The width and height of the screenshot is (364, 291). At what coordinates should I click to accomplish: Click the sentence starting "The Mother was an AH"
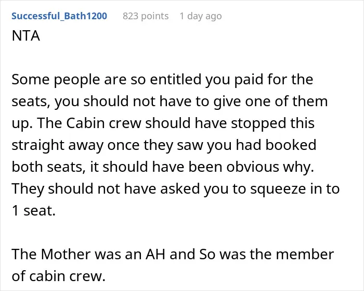point(173,254)
